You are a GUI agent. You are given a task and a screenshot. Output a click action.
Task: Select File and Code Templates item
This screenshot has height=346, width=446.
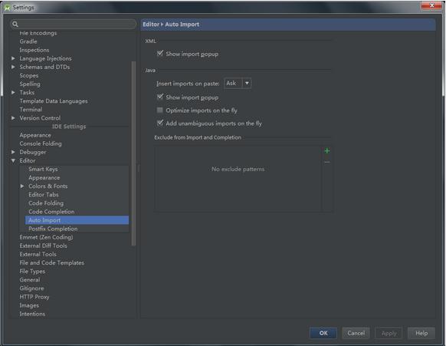[x=52, y=262]
